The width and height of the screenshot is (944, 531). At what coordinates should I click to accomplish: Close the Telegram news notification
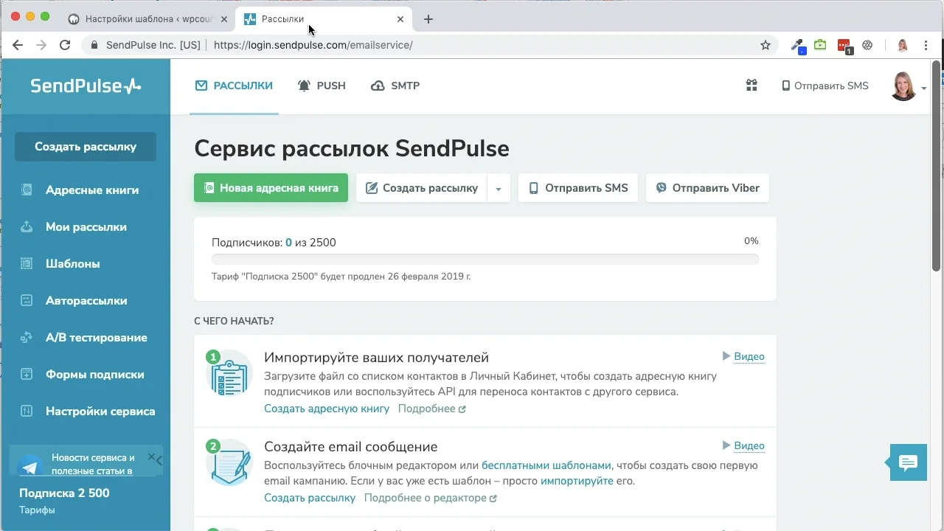151,457
